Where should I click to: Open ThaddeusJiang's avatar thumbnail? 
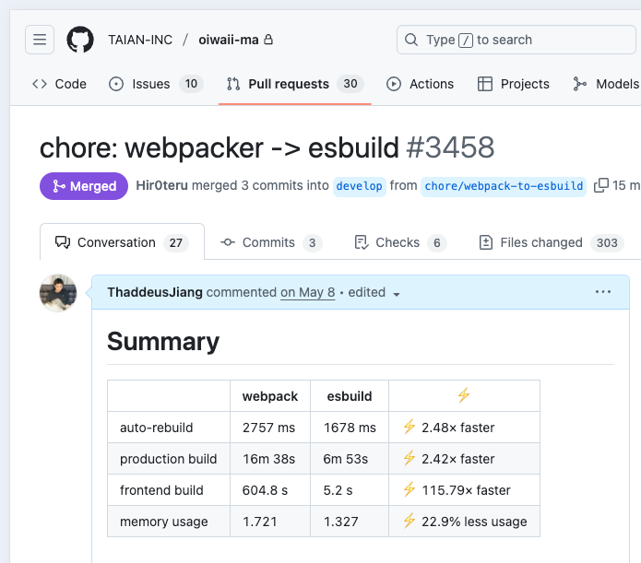coord(58,293)
